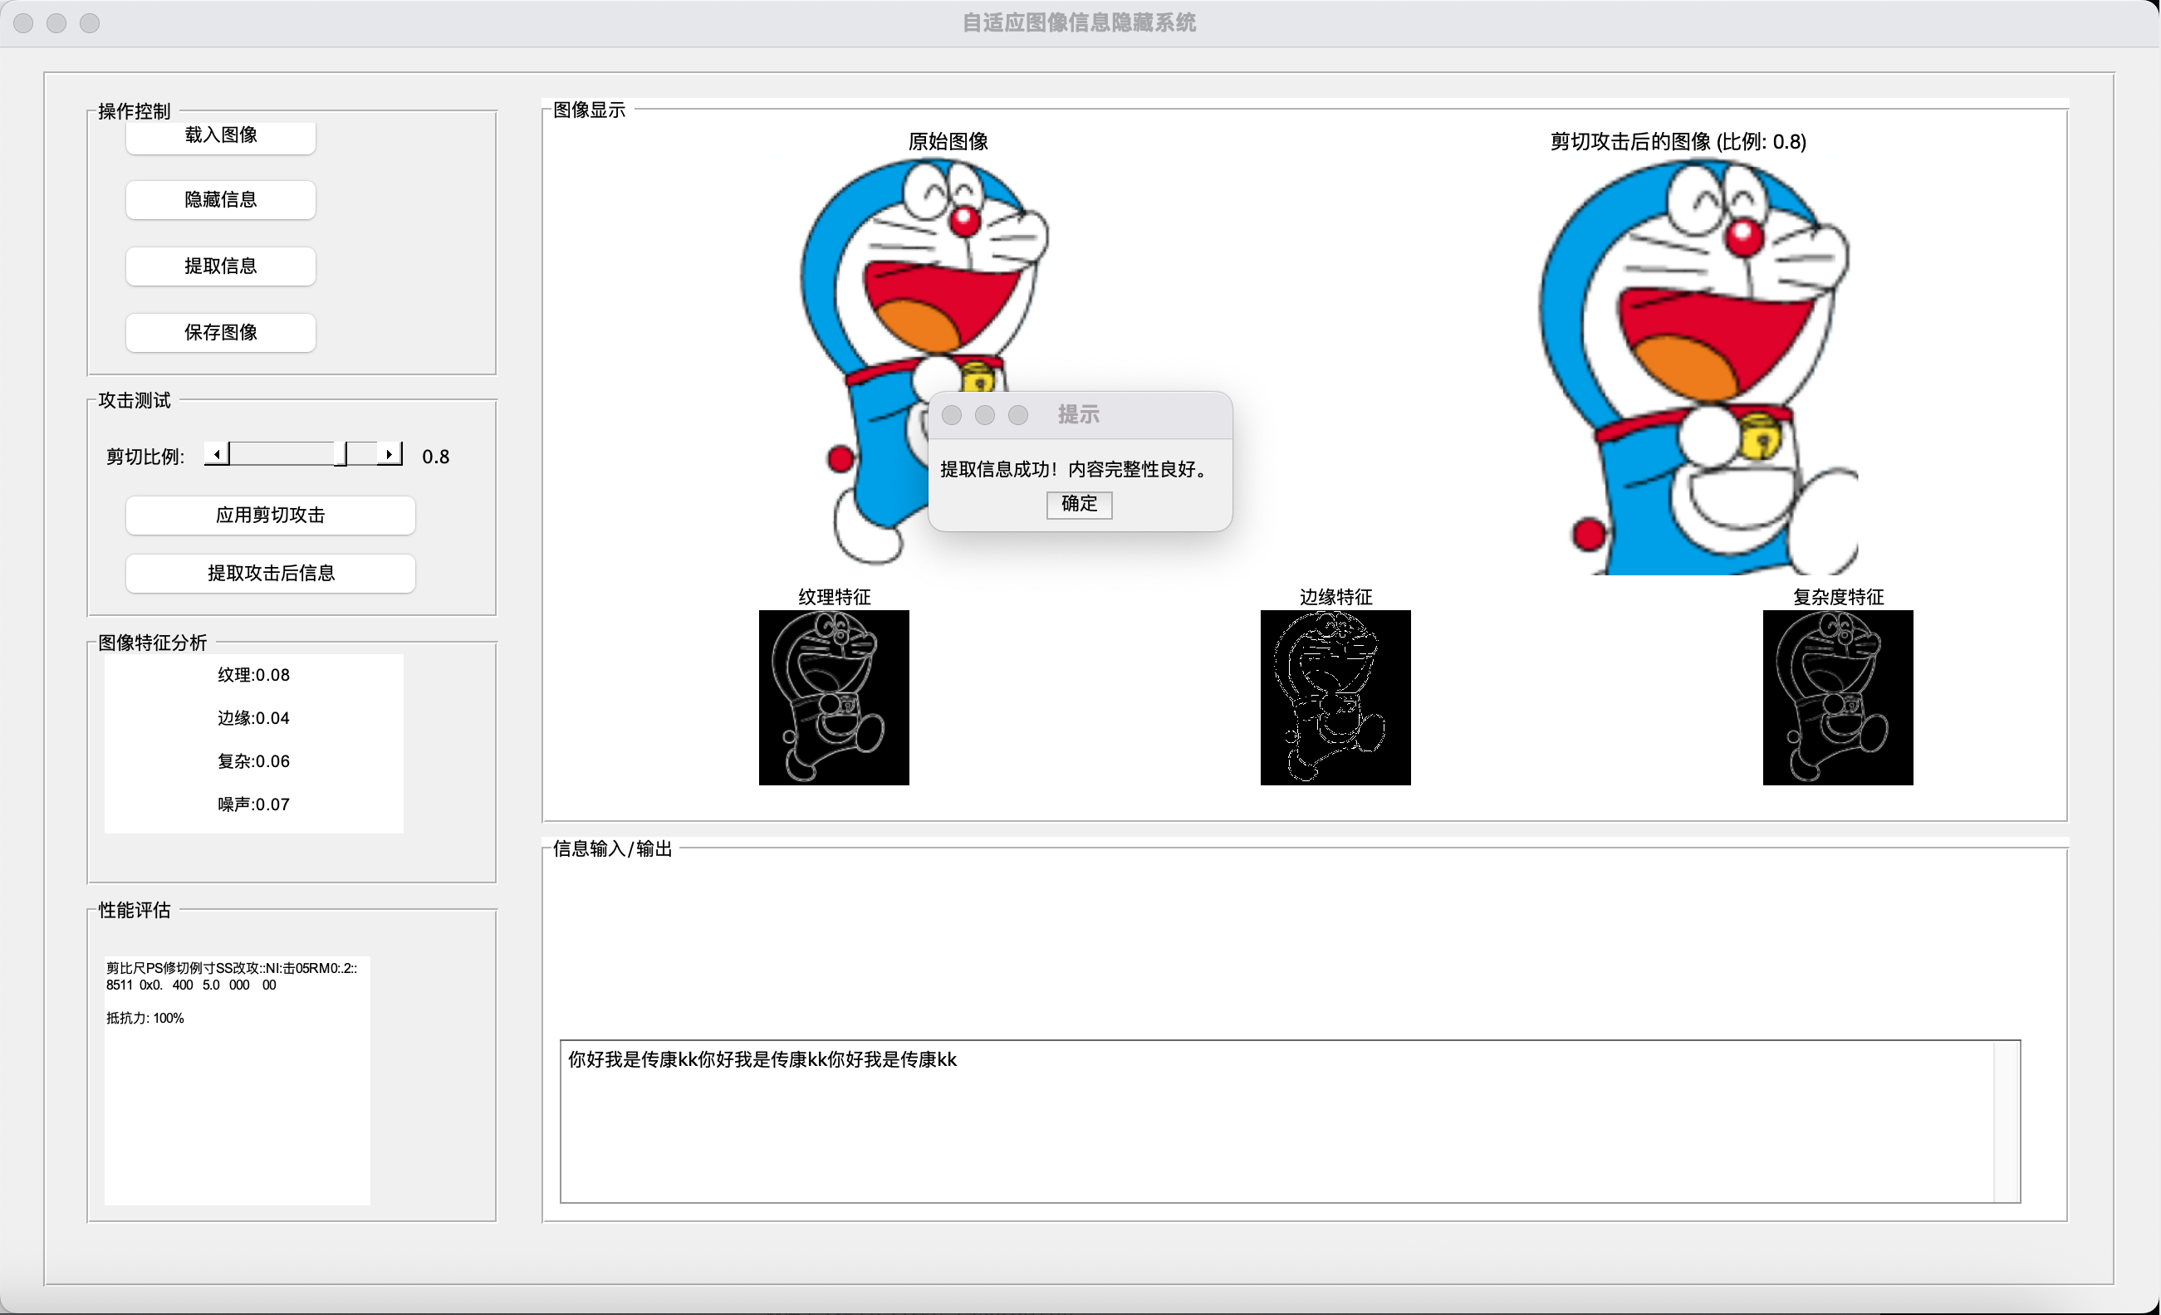This screenshot has height=1315, width=2161.
Task: Click inside the message text field
Action: pyautogui.click(x=1272, y=1122)
